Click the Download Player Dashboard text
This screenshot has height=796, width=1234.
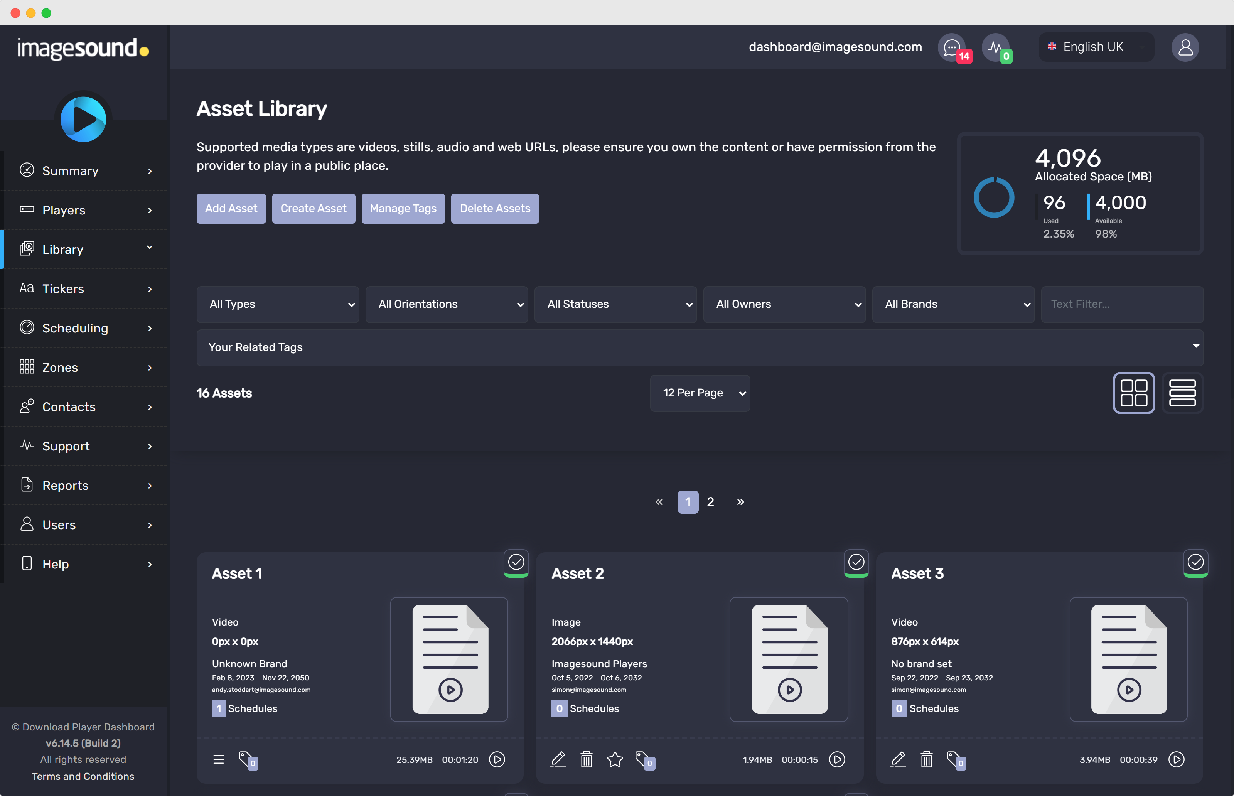coord(83,727)
